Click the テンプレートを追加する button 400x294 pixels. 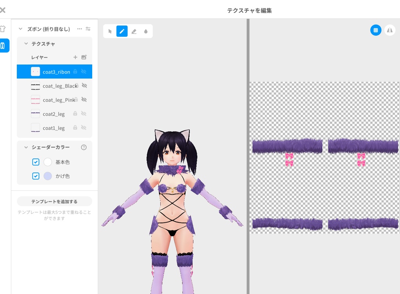(54, 201)
